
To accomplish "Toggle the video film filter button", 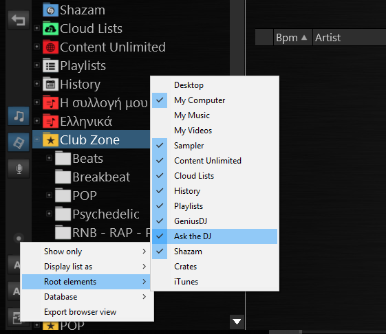I will (x=19, y=142).
